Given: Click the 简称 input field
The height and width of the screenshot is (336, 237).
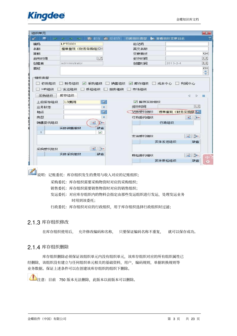Looking at the screenshot, I should (81, 53).
